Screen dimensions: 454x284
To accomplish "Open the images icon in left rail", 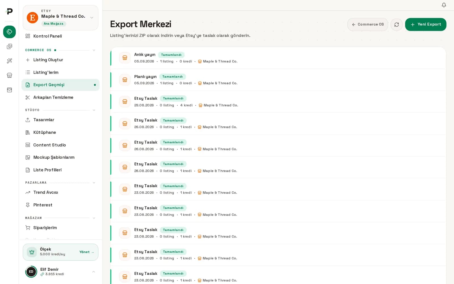I will [9, 46].
